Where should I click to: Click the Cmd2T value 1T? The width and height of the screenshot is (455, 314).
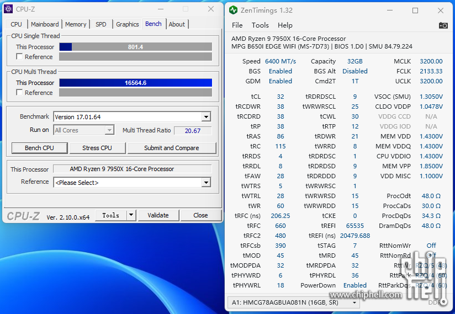click(x=355, y=81)
